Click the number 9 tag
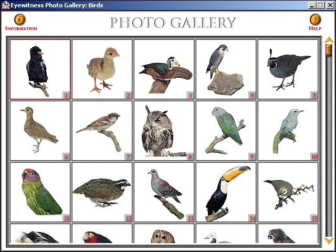Viewport: 336px width, 252px height. 252,157
